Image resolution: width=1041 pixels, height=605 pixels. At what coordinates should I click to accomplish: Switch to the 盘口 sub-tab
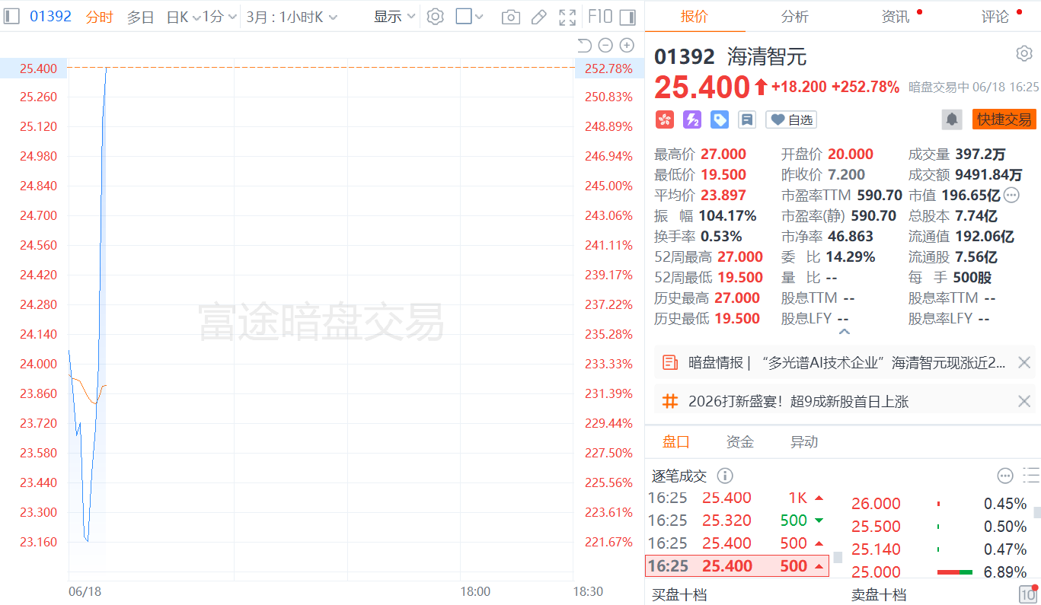point(675,442)
